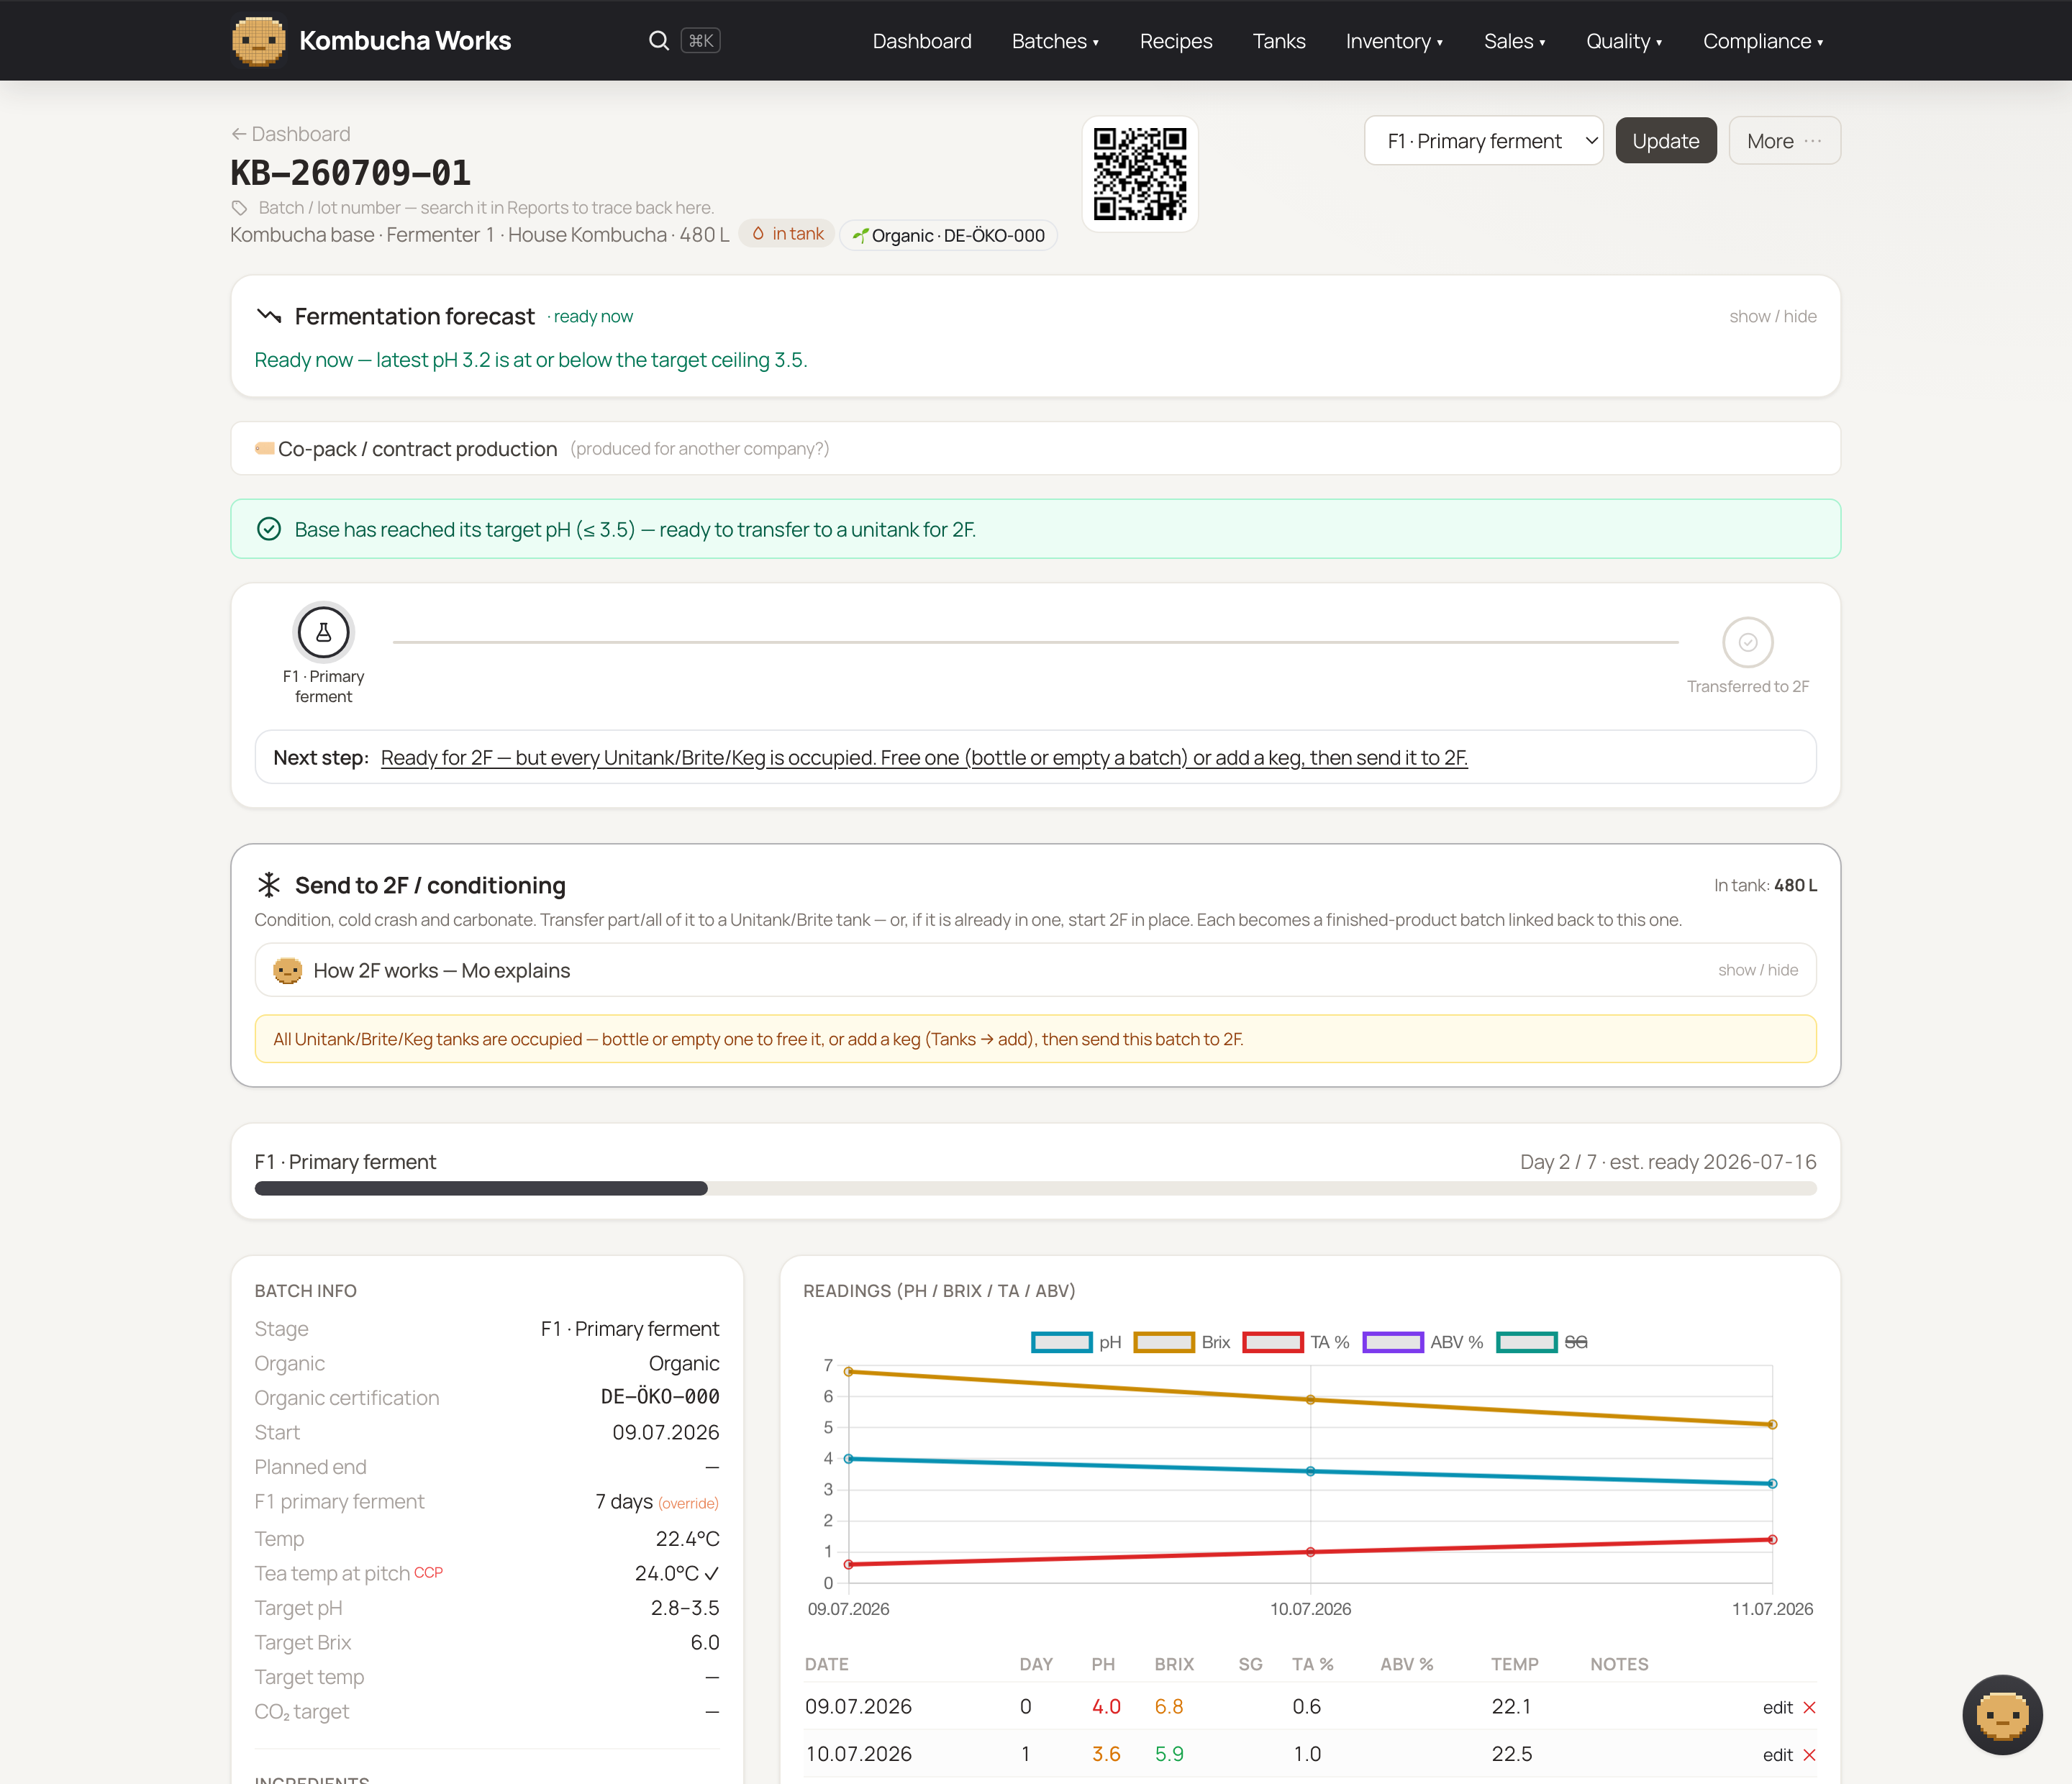The width and height of the screenshot is (2072, 1784).
Task: Click Mo's face icon in How 2F works
Action: [288, 970]
